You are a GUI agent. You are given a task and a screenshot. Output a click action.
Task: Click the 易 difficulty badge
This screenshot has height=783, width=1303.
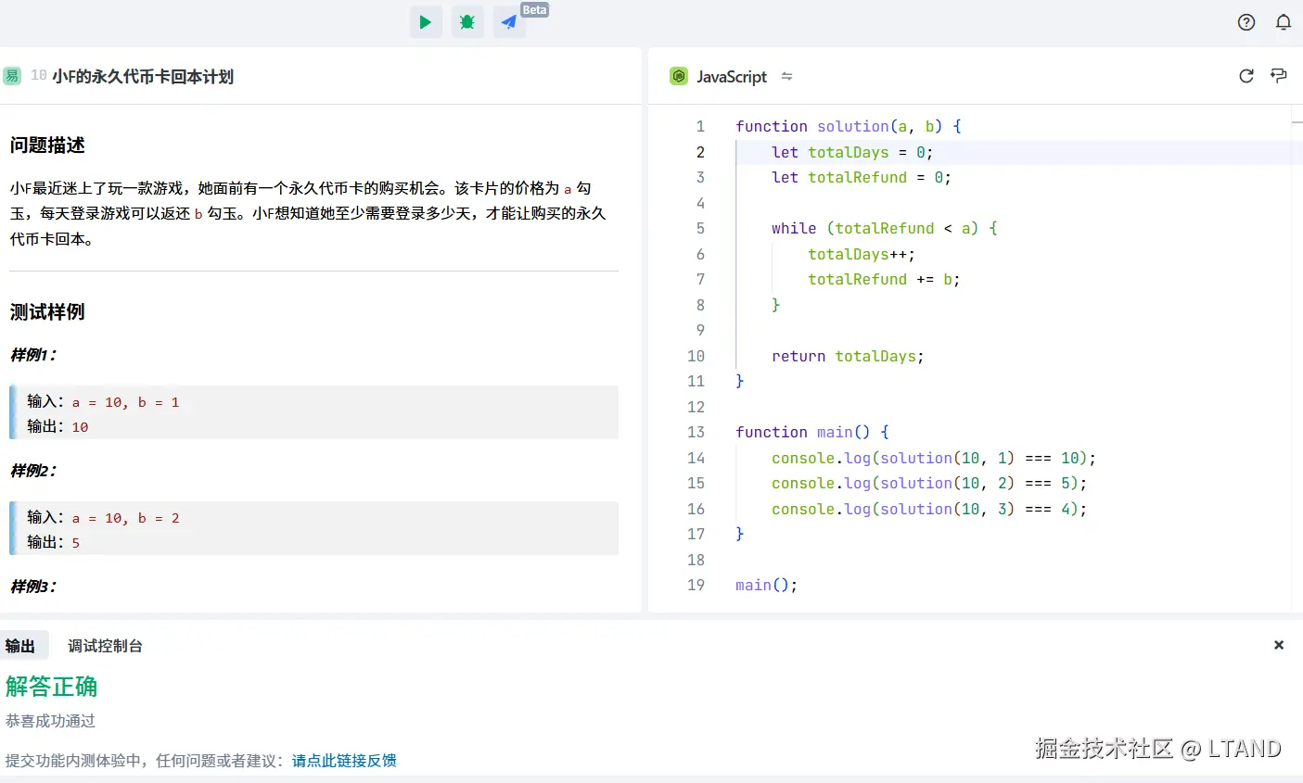pos(12,76)
